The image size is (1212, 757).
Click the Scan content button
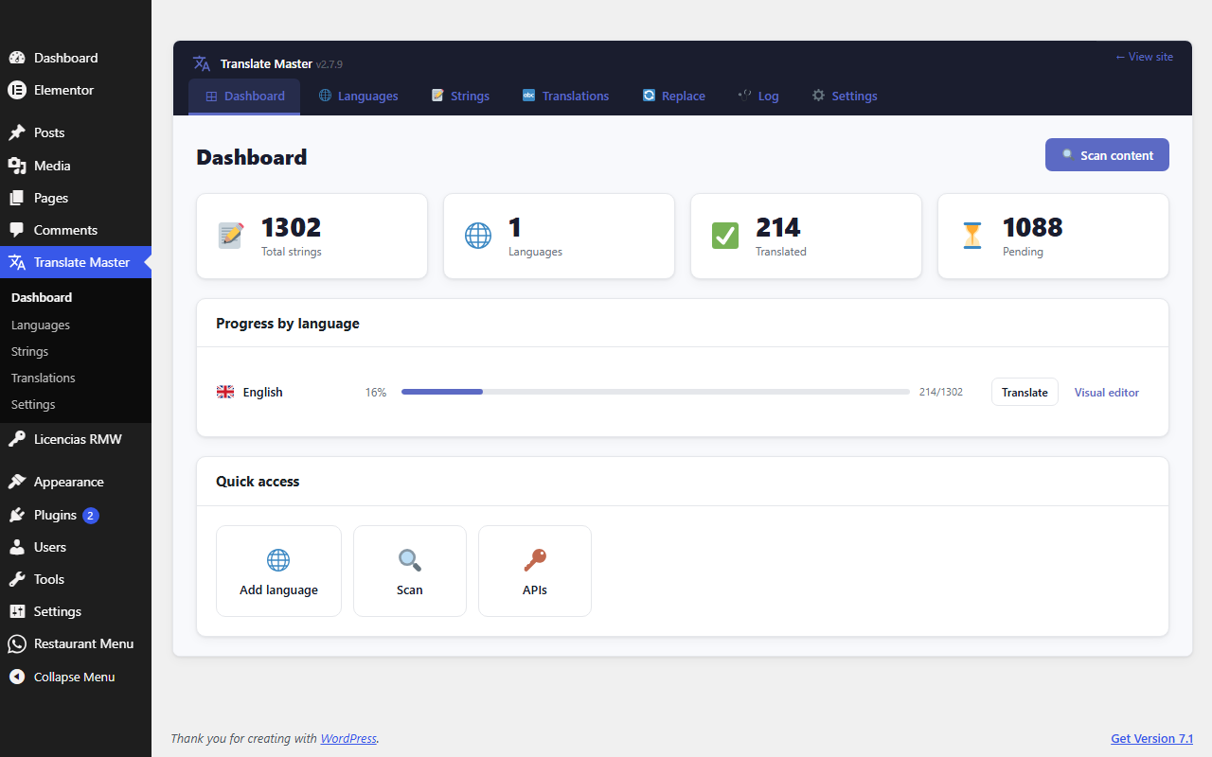[x=1107, y=155]
